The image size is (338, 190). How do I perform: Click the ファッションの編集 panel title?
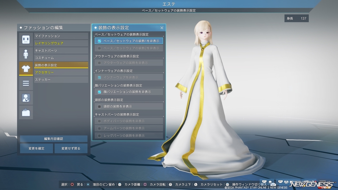coord(43,28)
